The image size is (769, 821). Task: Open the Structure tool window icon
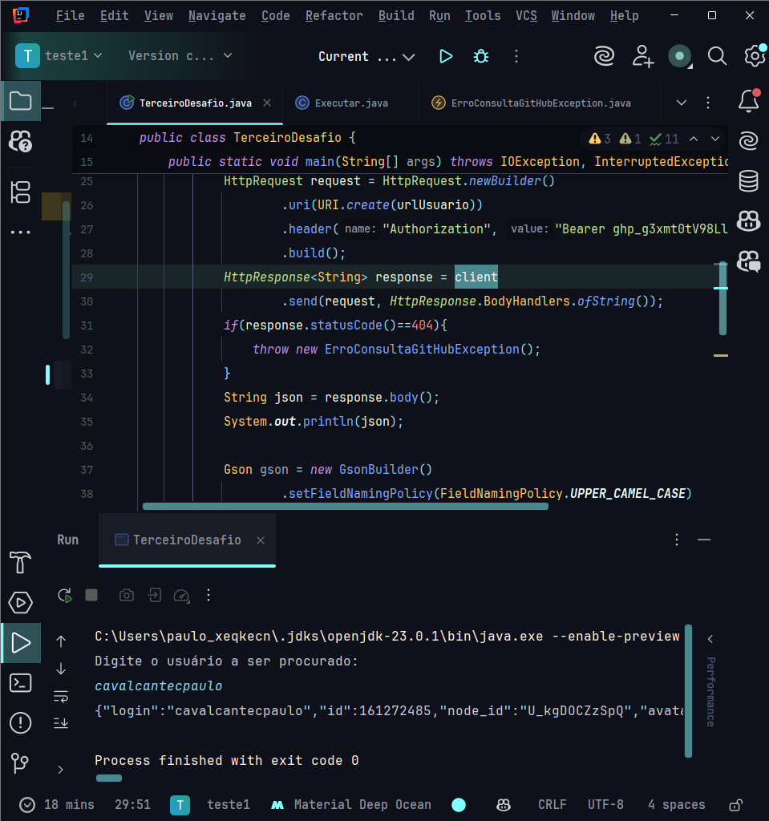tap(20, 192)
